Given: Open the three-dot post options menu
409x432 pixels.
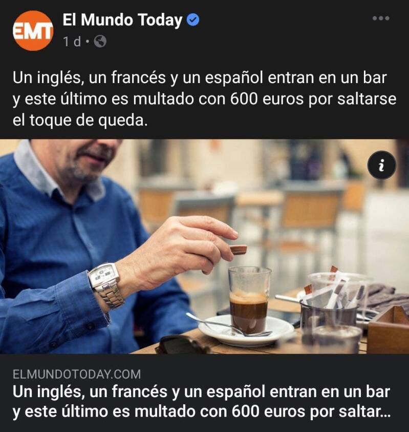Looking at the screenshot, I should pos(381,18).
